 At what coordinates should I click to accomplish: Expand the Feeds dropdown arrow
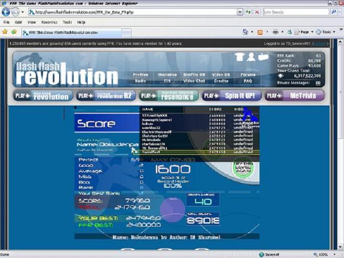coord(267,32)
